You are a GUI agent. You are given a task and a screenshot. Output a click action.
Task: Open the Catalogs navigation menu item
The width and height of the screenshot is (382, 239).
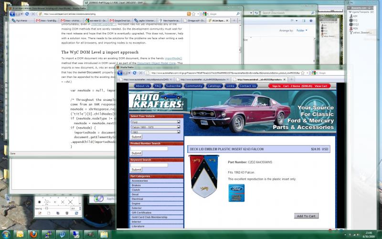click(214, 86)
